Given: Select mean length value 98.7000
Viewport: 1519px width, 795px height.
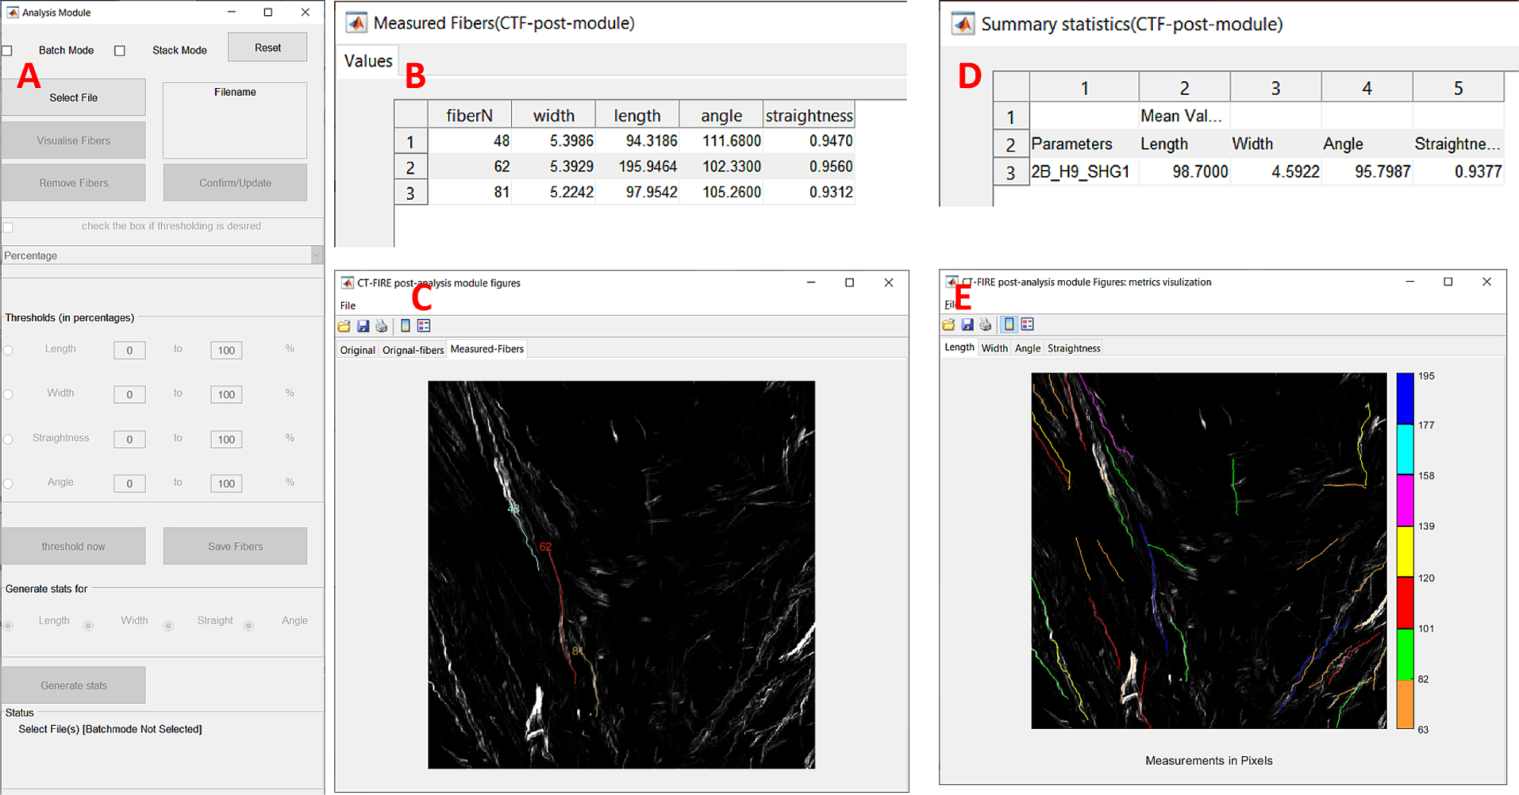Looking at the screenshot, I should coord(1184,172).
